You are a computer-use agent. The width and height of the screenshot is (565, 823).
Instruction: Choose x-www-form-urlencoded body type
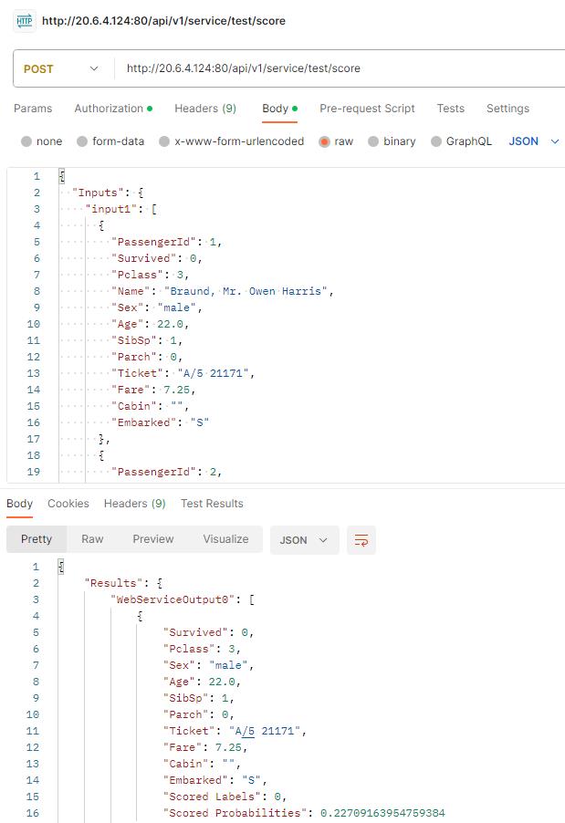click(164, 141)
